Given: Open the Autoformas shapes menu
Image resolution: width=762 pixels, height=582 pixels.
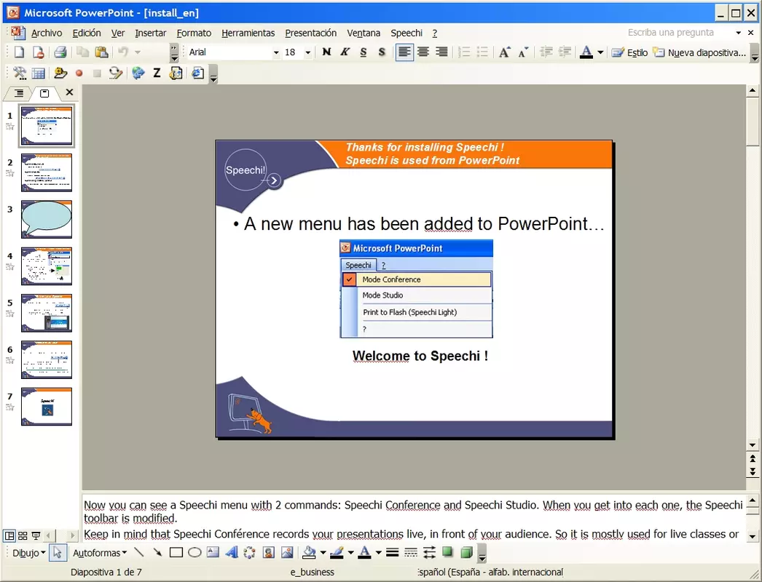Looking at the screenshot, I should tap(100, 553).
